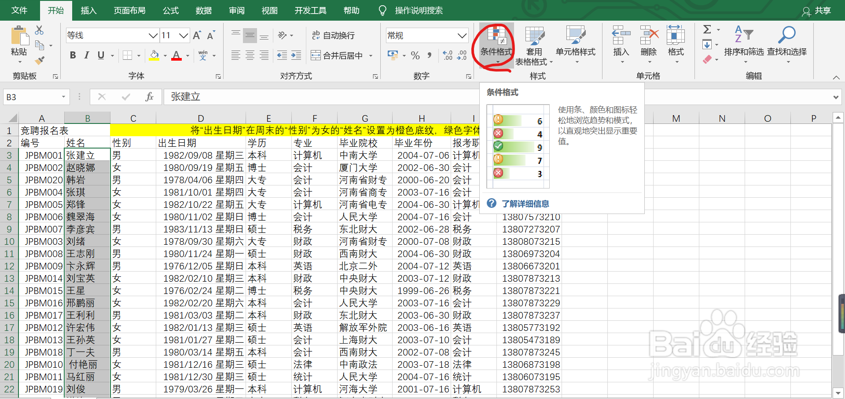Open the 条件格式 conditional formatting menu
The image size is (845, 399).
click(x=496, y=44)
